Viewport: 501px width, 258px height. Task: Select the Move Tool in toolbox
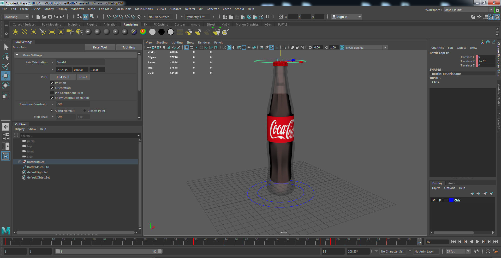pos(6,76)
